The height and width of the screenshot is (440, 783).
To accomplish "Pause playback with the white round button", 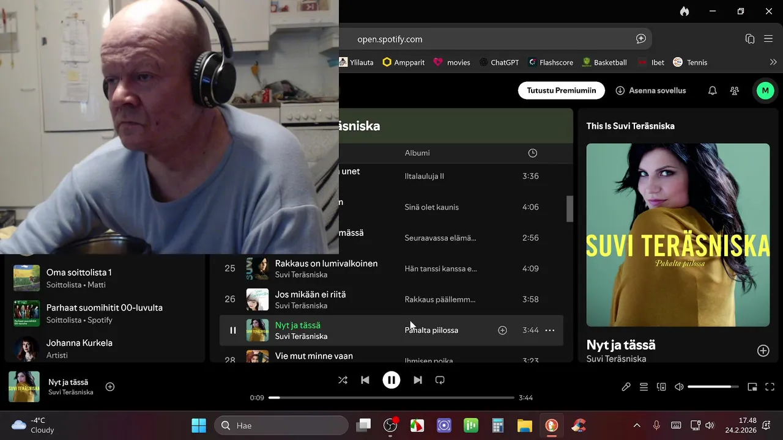I will click(x=391, y=380).
